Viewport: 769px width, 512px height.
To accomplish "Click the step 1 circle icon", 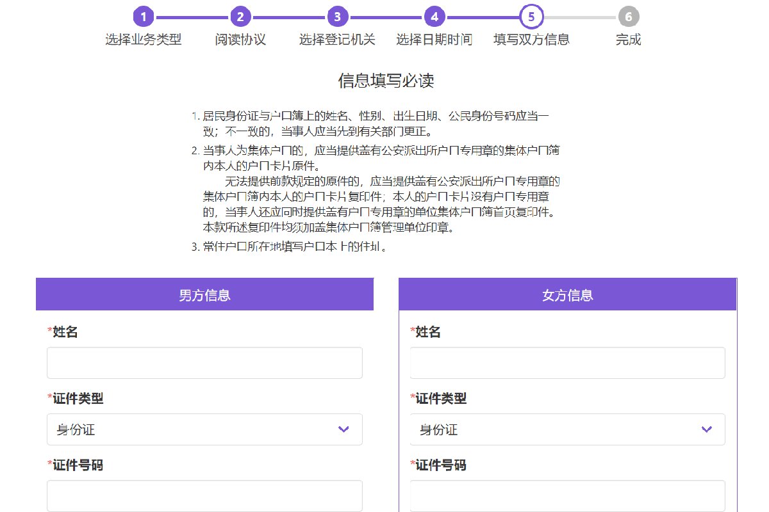I will [144, 17].
